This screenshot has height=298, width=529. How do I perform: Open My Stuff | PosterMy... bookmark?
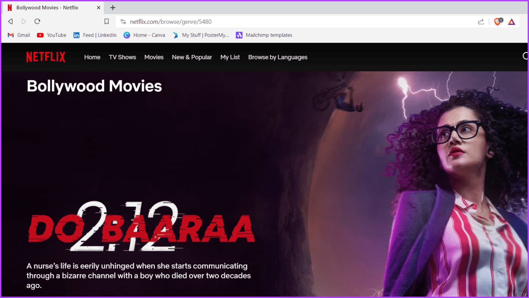click(201, 35)
